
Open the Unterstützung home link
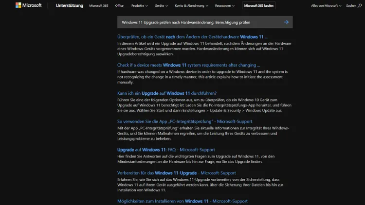[70, 5]
